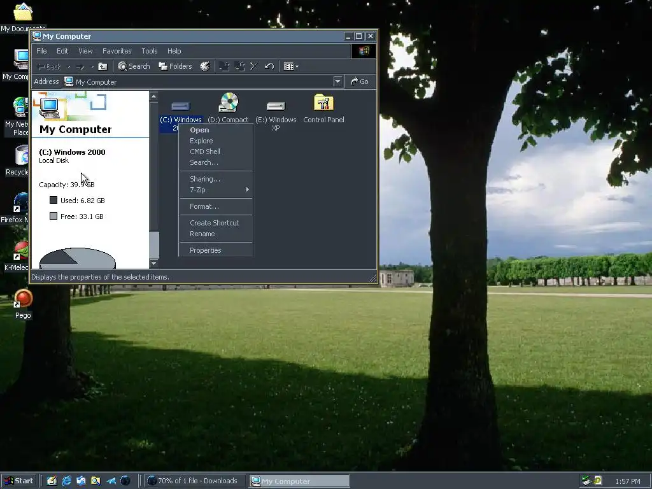Click the 1:57 PM clock
This screenshot has width=652, height=489.
tap(628, 481)
